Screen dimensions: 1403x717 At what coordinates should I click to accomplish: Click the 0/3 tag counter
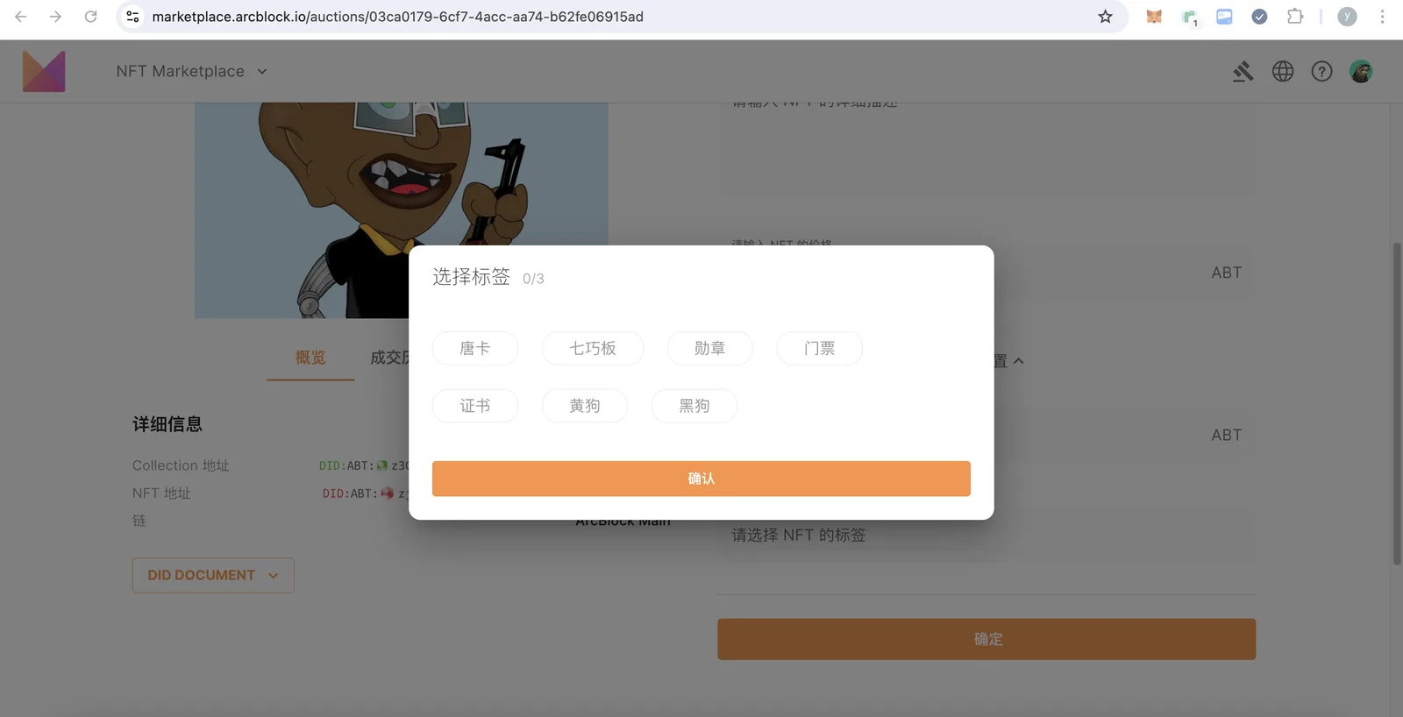pyautogui.click(x=533, y=279)
